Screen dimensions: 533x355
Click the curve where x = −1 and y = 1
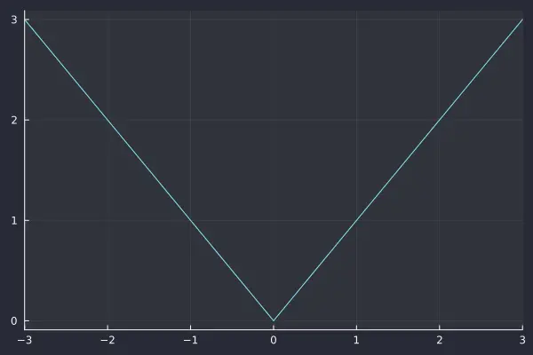[x=190, y=220]
